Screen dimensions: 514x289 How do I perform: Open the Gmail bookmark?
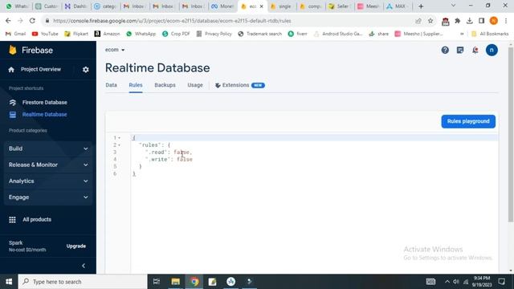[15, 34]
